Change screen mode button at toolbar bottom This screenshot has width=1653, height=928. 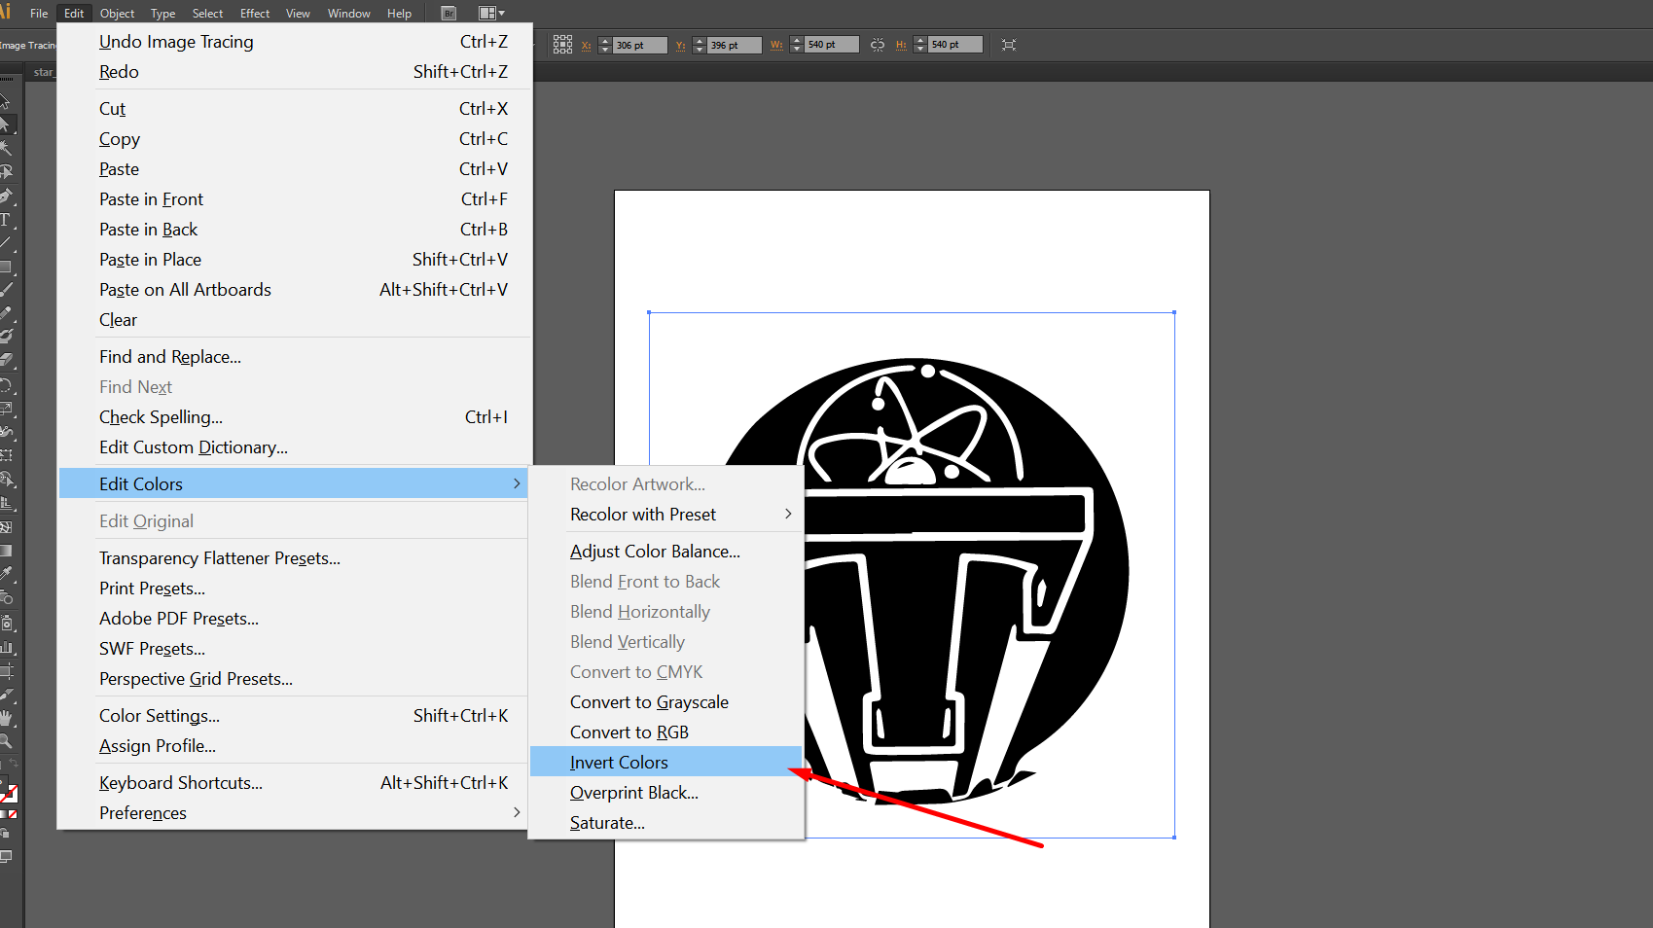click(x=6, y=857)
